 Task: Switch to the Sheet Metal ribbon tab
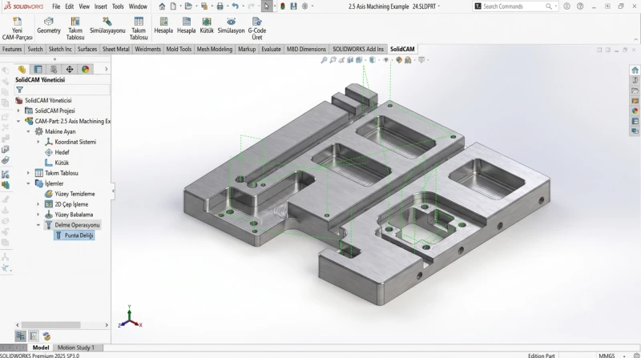(115, 49)
